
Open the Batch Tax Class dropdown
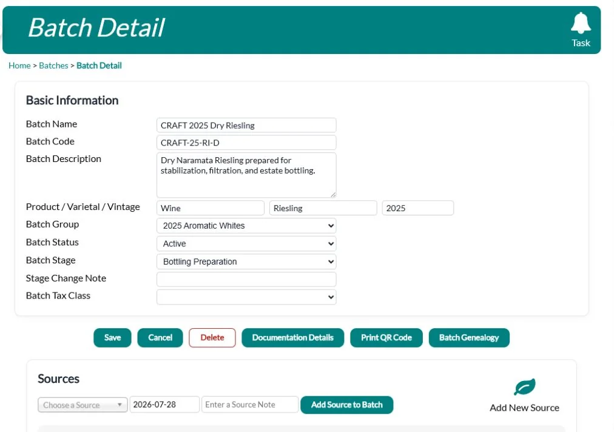pos(246,297)
